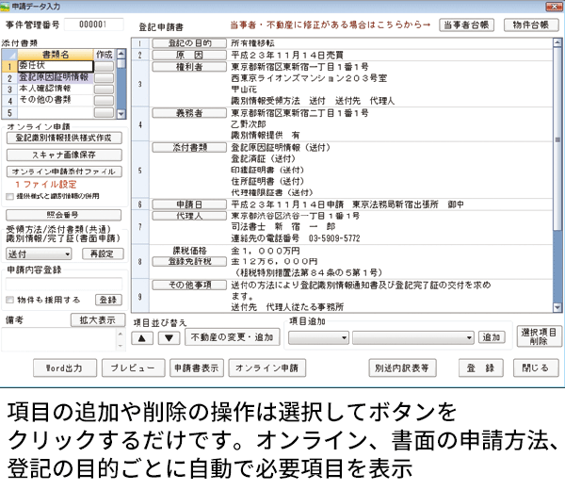Open the 物件台帳 property ledger
The image size is (565, 490).
pos(528,25)
